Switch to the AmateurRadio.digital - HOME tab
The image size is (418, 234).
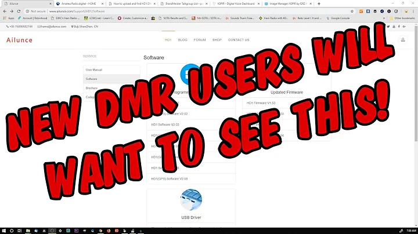click(79, 3)
